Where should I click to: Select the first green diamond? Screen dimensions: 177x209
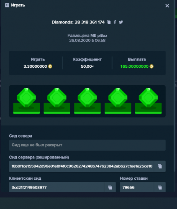tap(26, 101)
